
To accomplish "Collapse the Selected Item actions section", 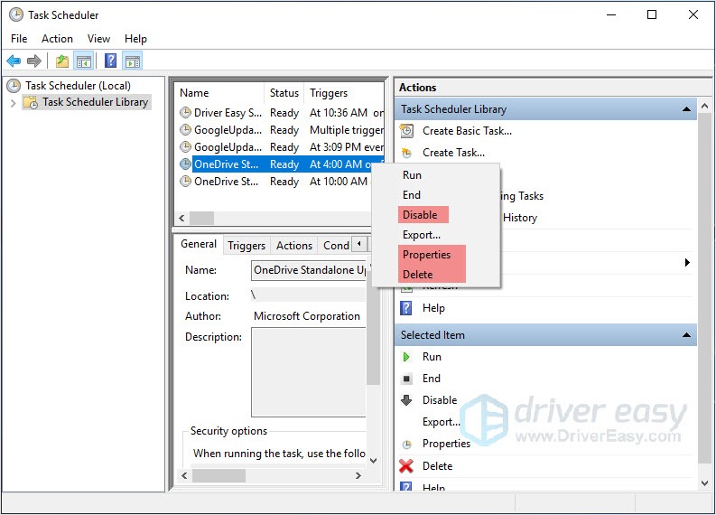I will click(x=686, y=335).
